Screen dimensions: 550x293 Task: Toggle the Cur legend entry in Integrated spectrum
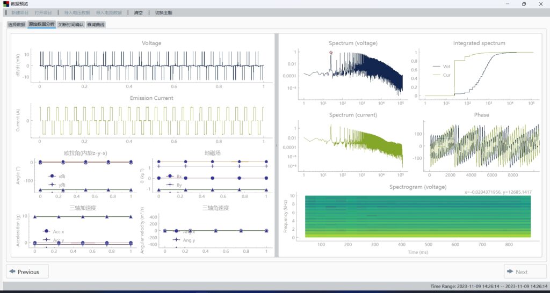[442, 75]
